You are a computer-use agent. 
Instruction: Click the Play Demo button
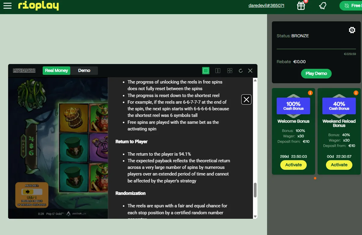click(316, 74)
